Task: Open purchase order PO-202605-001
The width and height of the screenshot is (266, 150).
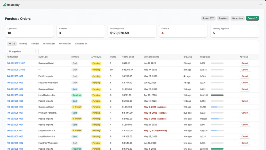Action: (15, 76)
